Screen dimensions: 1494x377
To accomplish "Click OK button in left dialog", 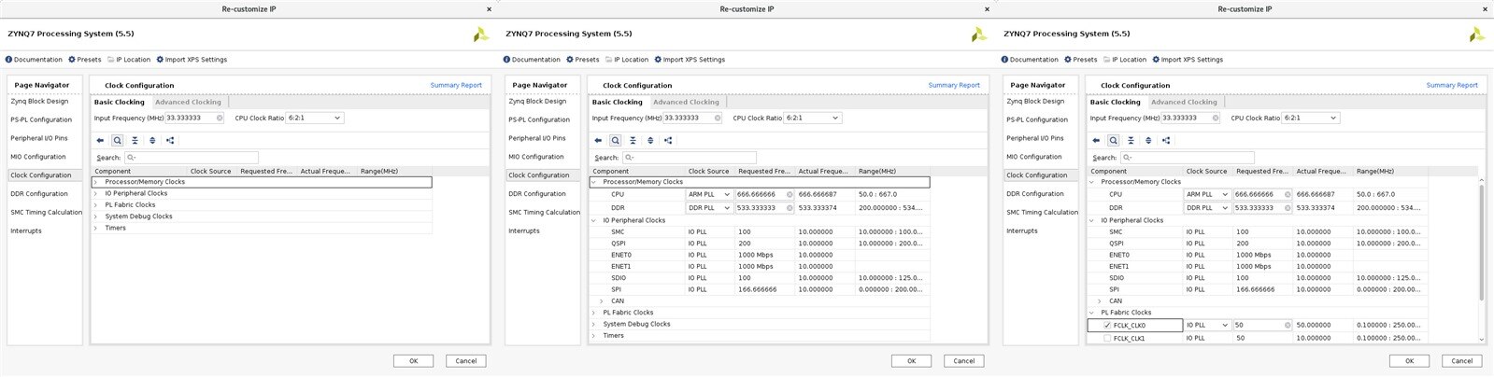I will click(413, 361).
